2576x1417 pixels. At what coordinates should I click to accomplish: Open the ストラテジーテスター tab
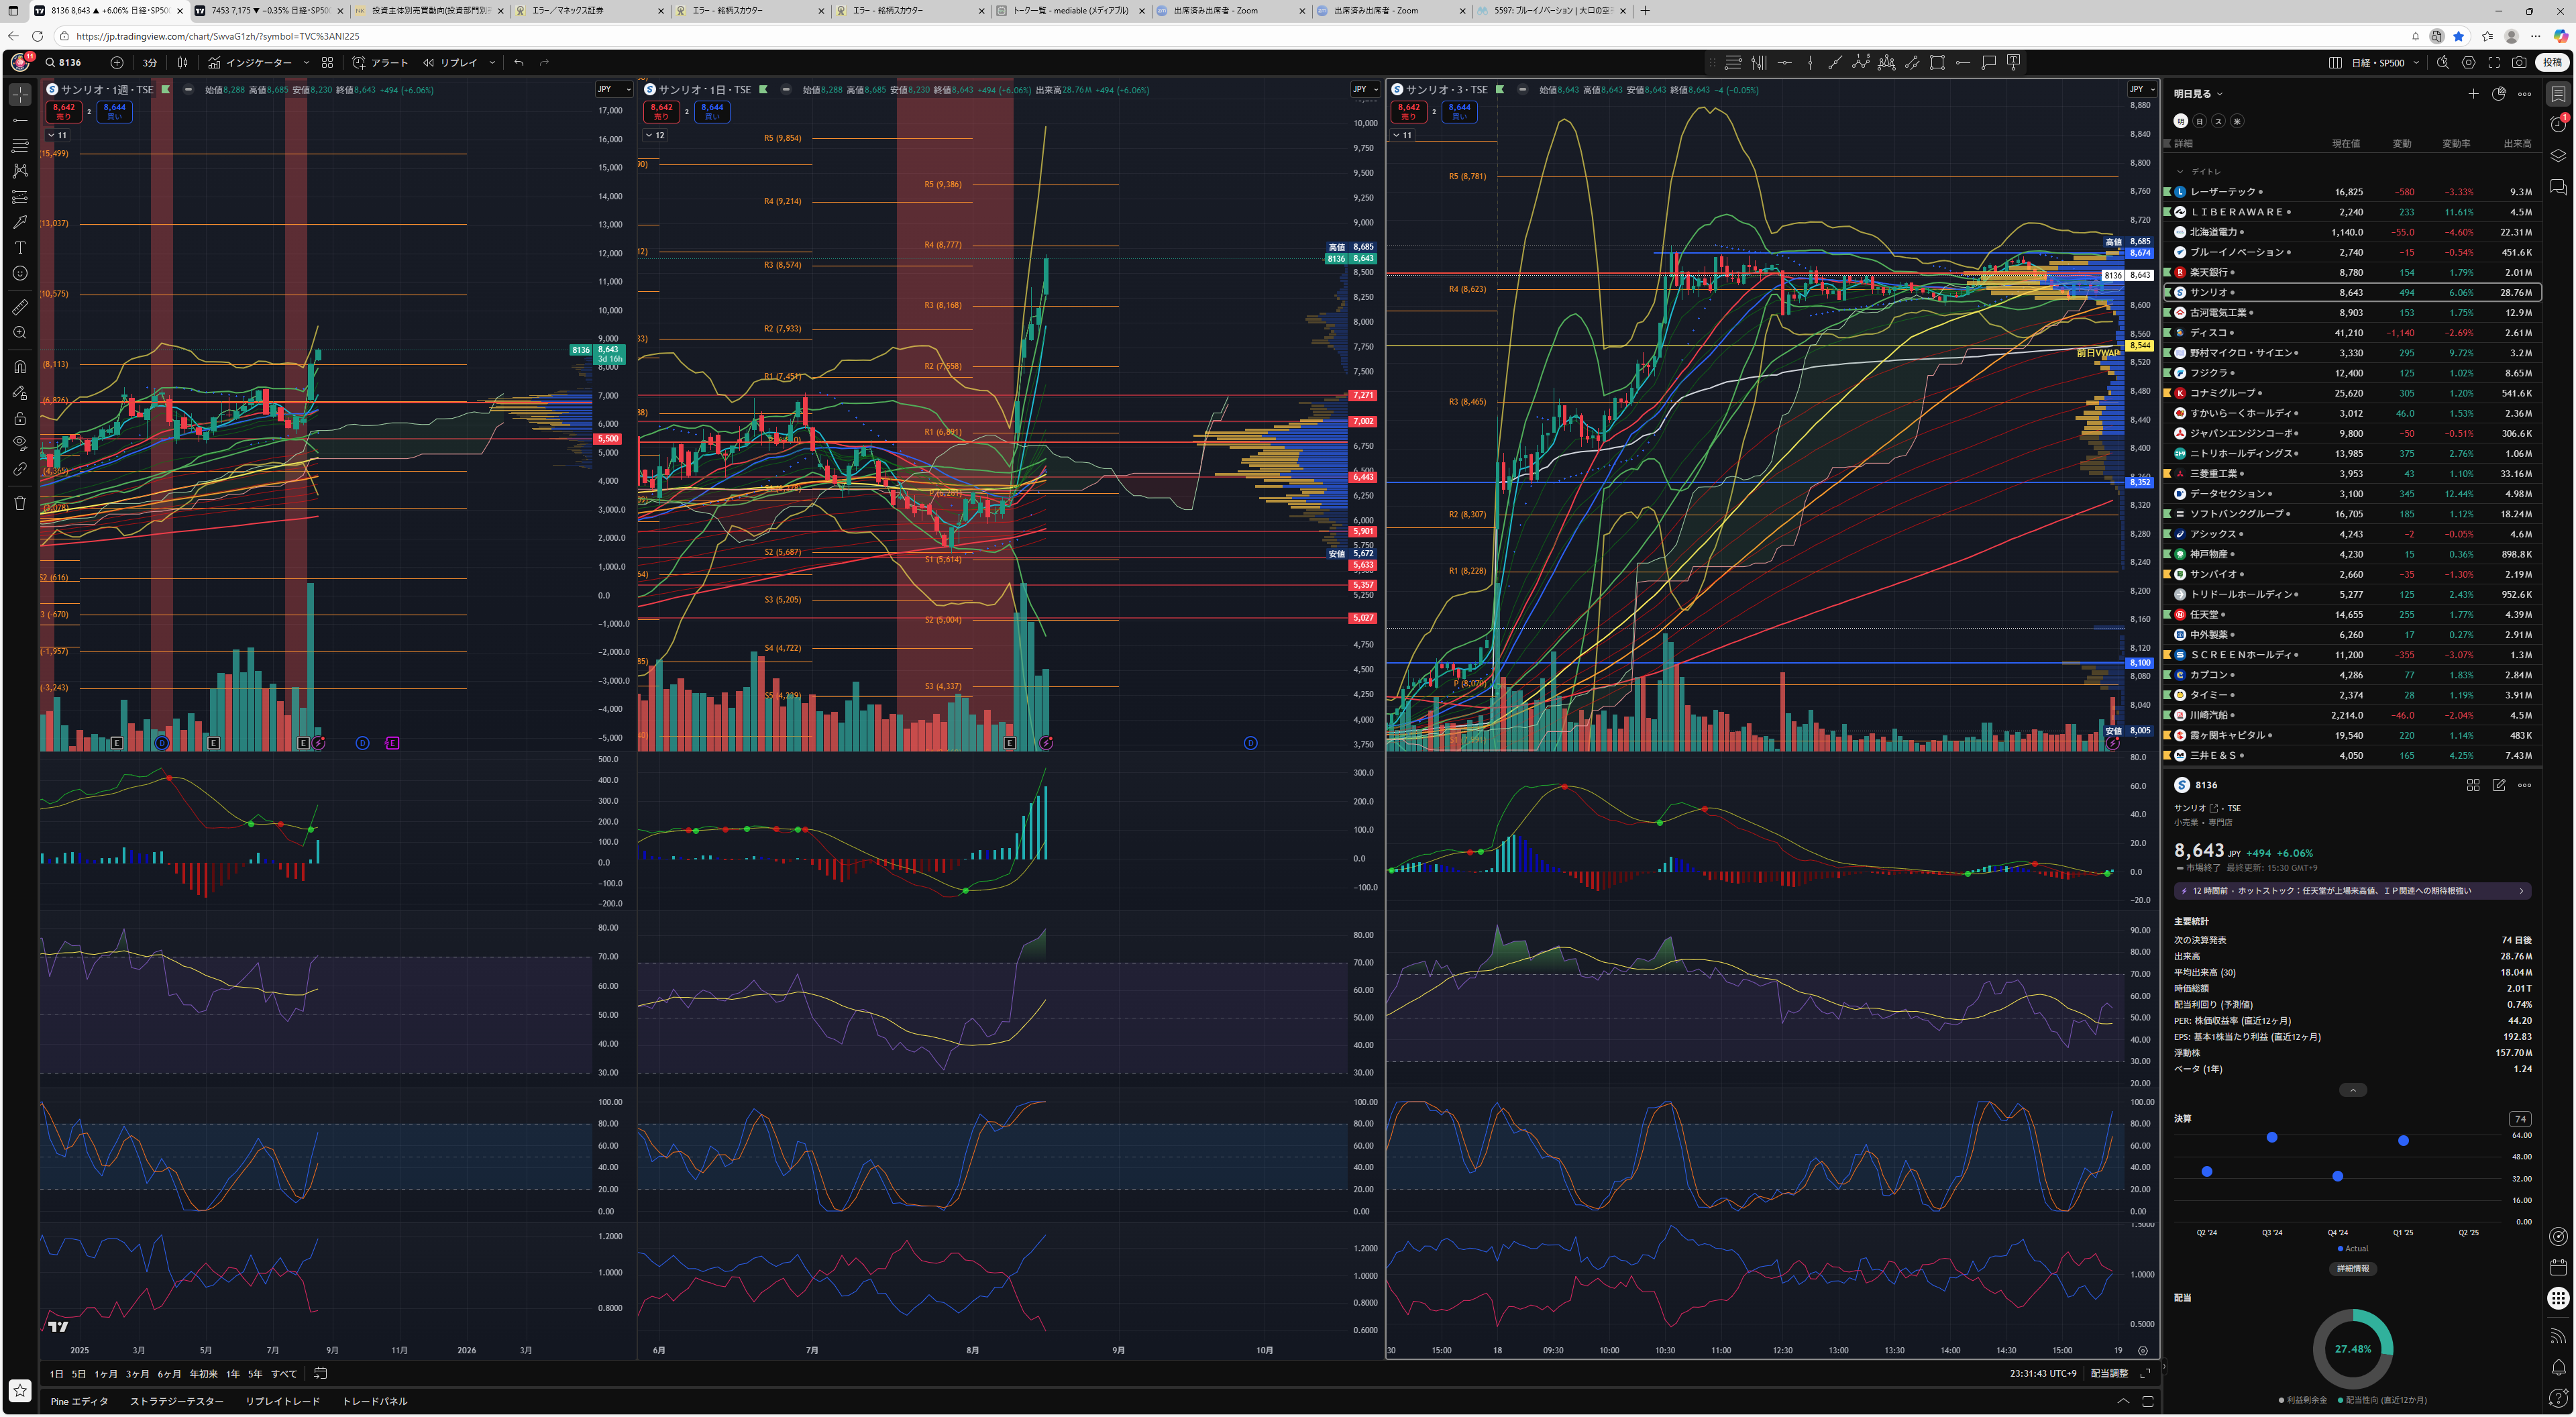(x=177, y=1402)
